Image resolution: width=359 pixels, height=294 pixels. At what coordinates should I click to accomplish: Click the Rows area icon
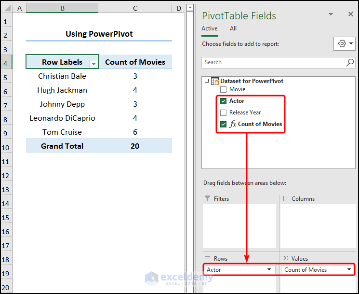coord(208,258)
